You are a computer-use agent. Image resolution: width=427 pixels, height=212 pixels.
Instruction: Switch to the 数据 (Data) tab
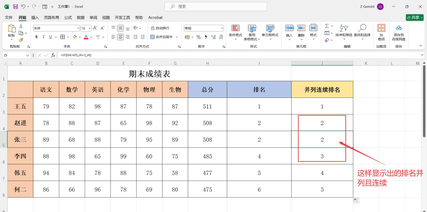81,17
